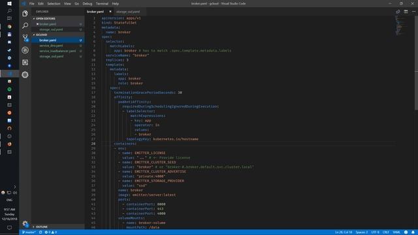
Task: Change language mode via YAML indicator
Action: coord(396,232)
